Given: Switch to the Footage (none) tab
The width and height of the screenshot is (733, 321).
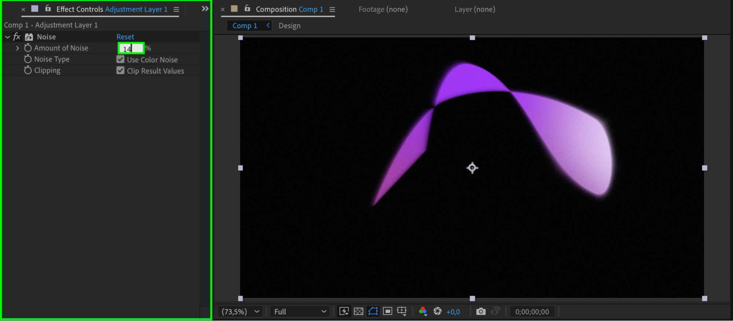Looking at the screenshot, I should point(383,9).
